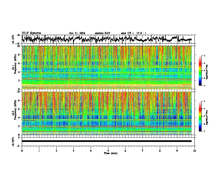Click the "ch.1(V)" axis label
Viewport: 219px width, 169px height.
tap(13, 39)
